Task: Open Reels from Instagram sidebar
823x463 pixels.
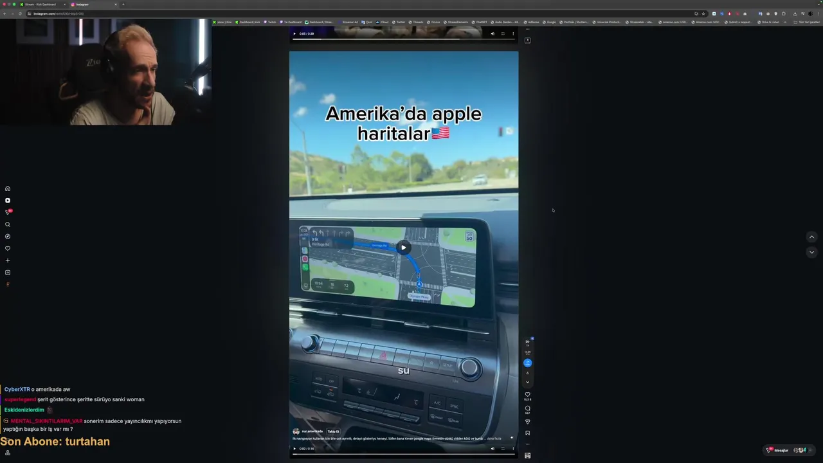Action: click(8, 201)
